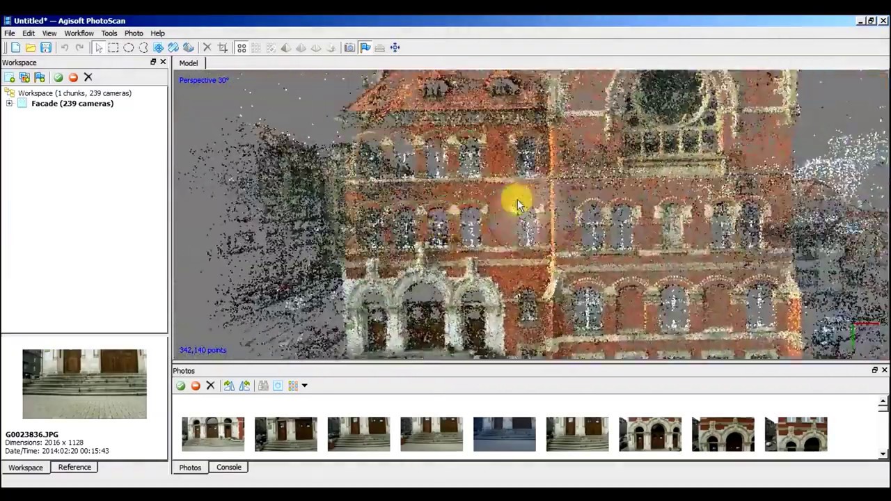Switch to Dense Cloud view mode

pyautogui.click(x=256, y=47)
